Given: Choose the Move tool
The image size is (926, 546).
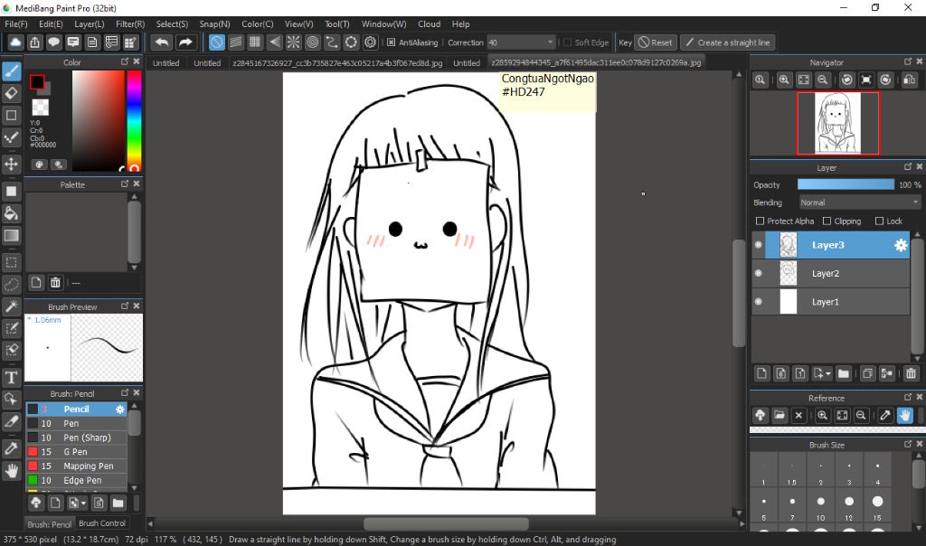Looking at the screenshot, I should click(11, 165).
